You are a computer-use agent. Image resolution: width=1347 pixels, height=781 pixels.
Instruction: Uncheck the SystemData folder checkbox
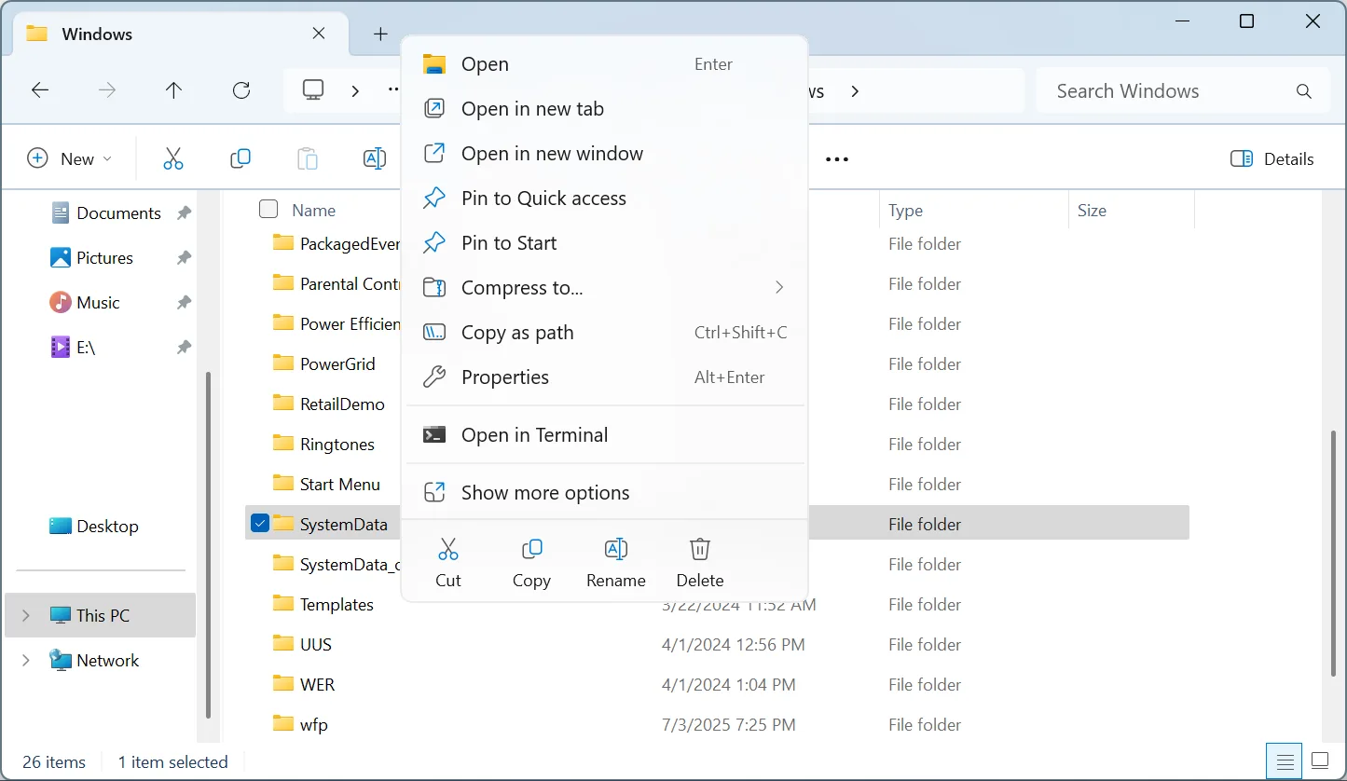pyautogui.click(x=260, y=524)
